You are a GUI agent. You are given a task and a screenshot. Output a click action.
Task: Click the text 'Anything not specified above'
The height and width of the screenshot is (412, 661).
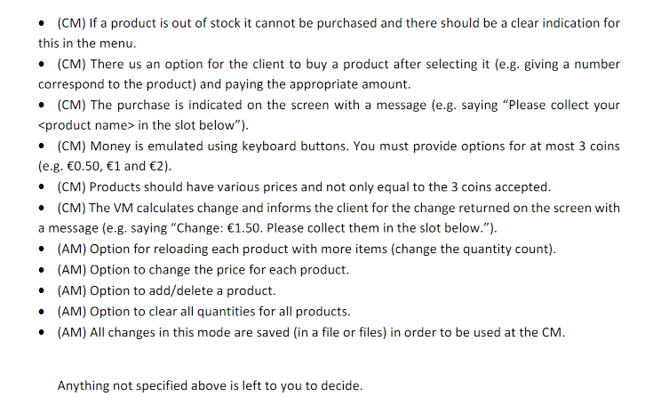[142, 386]
